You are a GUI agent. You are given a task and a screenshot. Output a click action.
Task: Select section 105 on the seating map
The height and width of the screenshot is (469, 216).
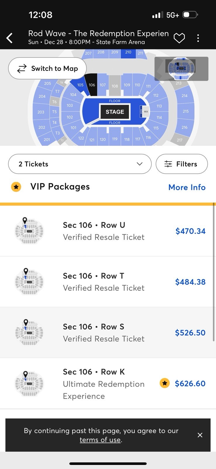coord(80,85)
